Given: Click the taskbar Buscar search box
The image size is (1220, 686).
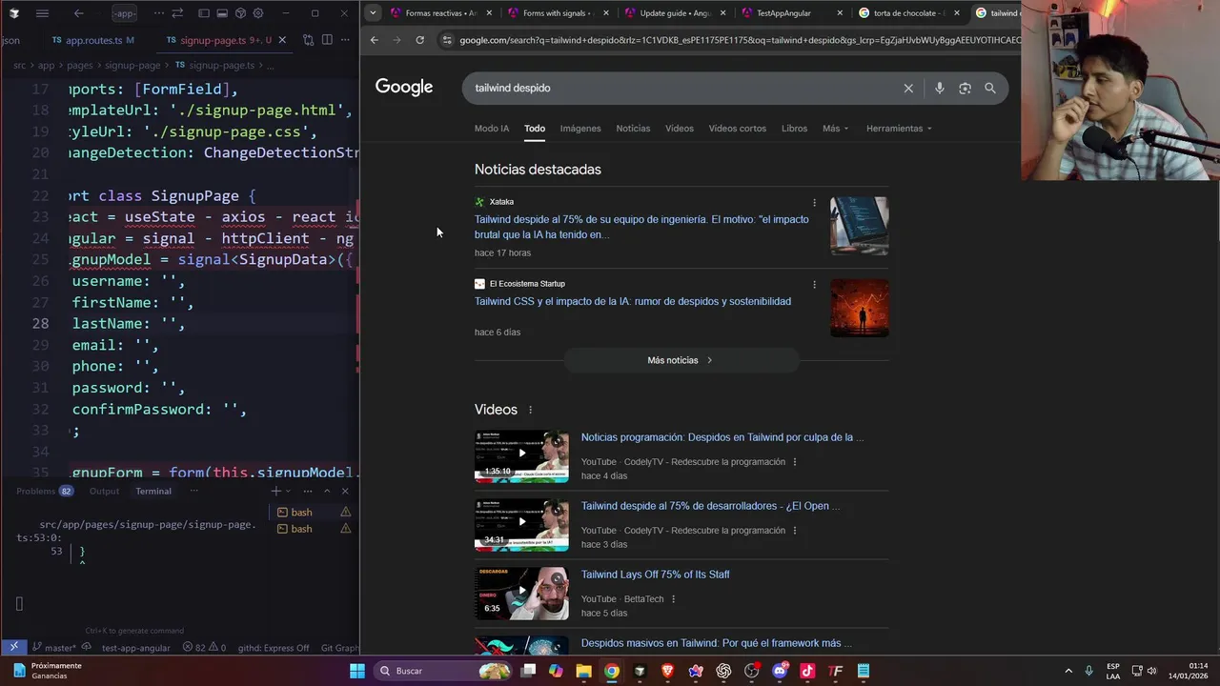Looking at the screenshot, I should (x=443, y=671).
